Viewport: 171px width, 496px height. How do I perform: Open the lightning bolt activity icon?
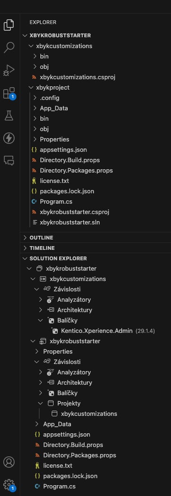pyautogui.click(x=9, y=138)
